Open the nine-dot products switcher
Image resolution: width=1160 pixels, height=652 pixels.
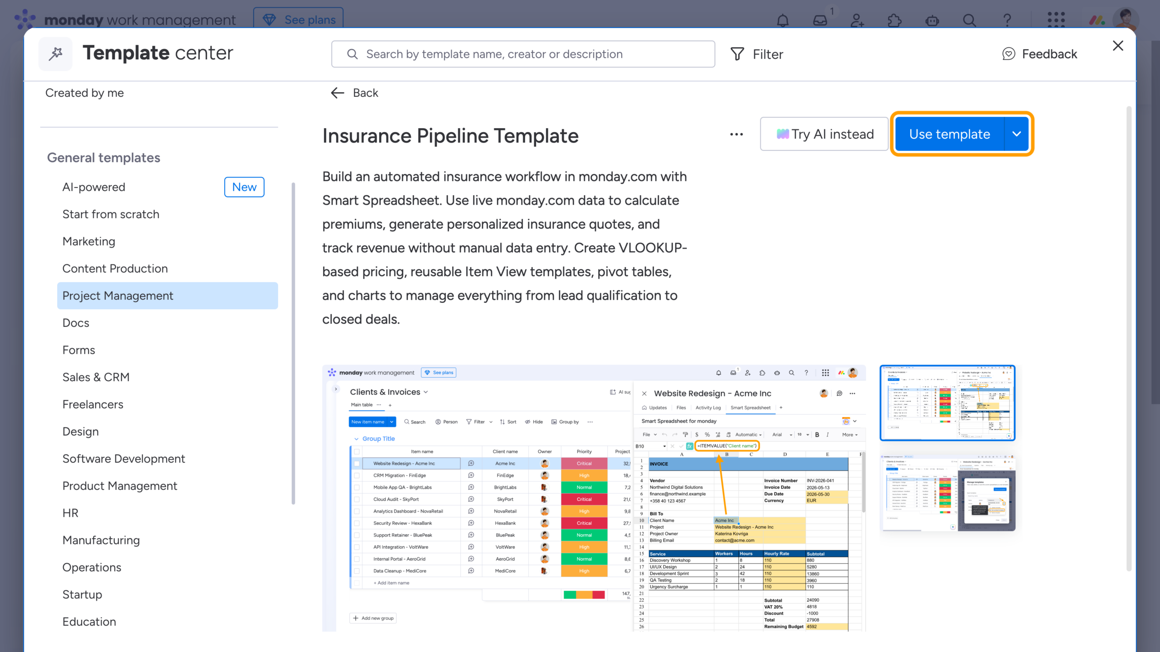coord(1056,20)
